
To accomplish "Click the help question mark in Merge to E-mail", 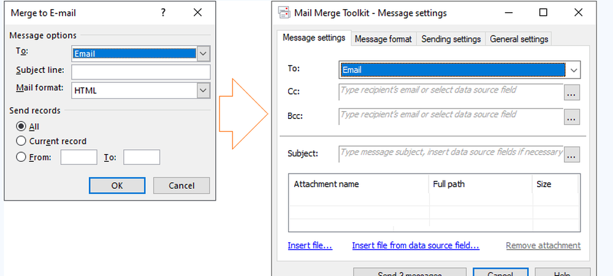I will (x=163, y=13).
